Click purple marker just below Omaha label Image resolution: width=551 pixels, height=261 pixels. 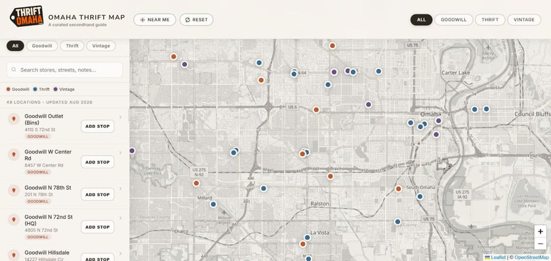(x=438, y=121)
